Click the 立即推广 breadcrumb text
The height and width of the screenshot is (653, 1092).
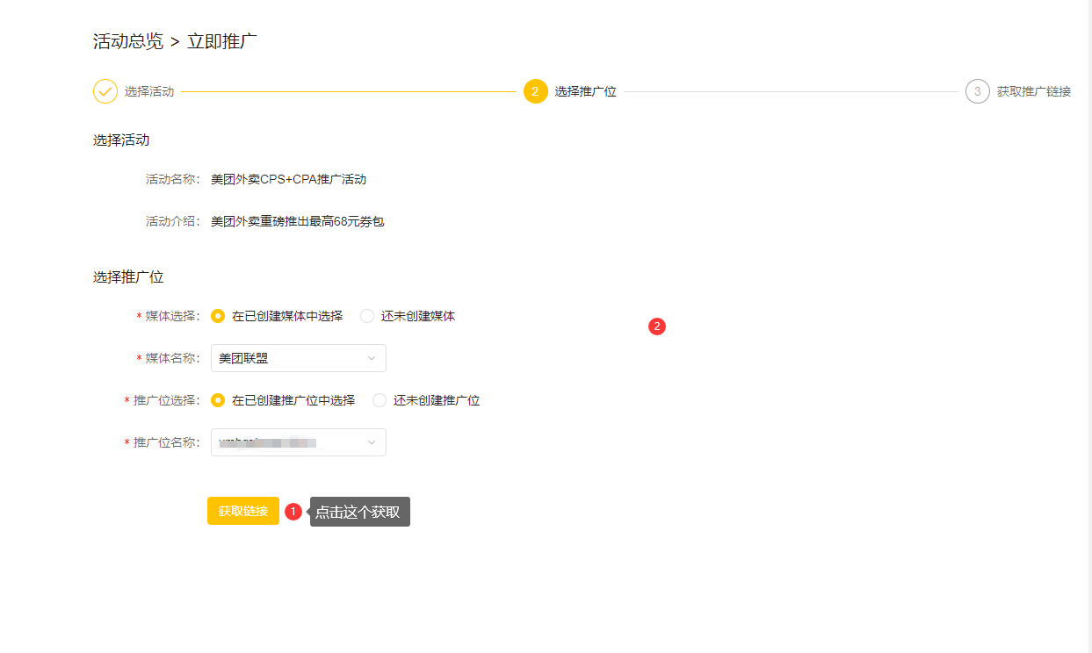tap(222, 41)
